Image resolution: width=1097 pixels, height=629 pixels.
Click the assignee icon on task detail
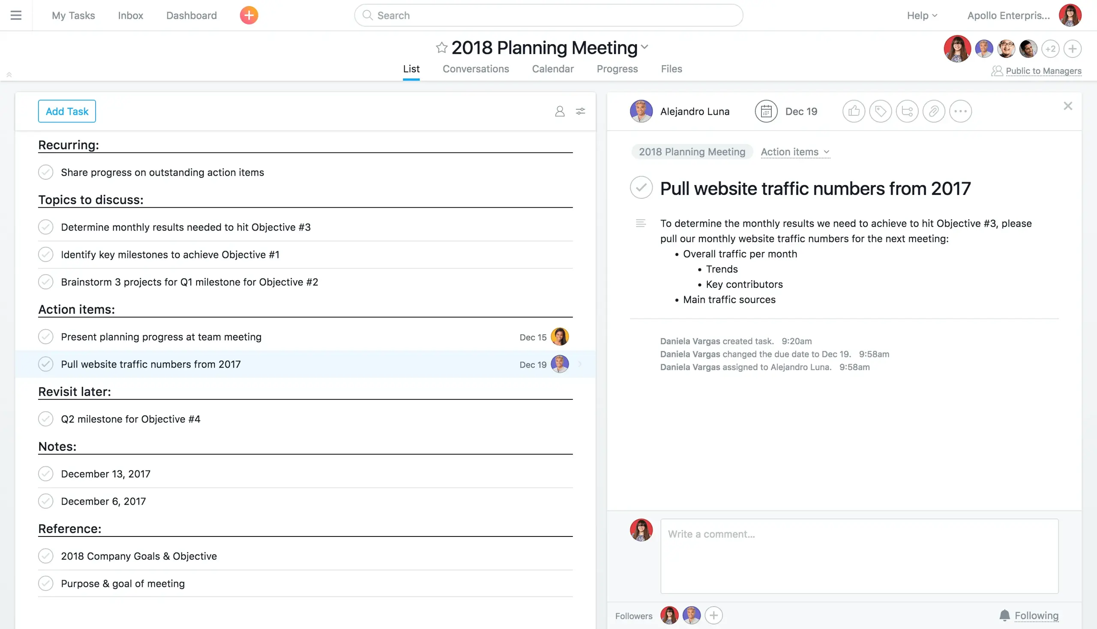(641, 111)
